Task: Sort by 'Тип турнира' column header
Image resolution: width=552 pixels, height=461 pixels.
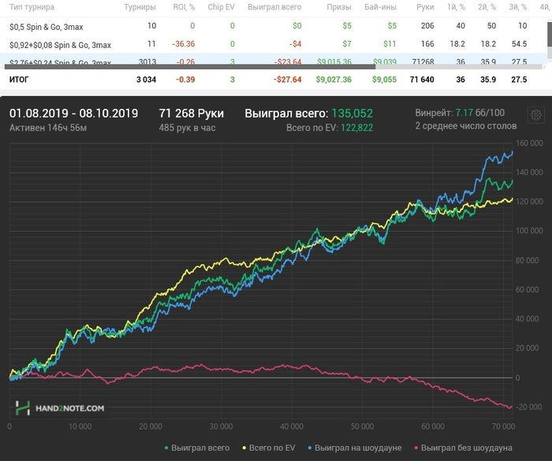Action: point(32,7)
